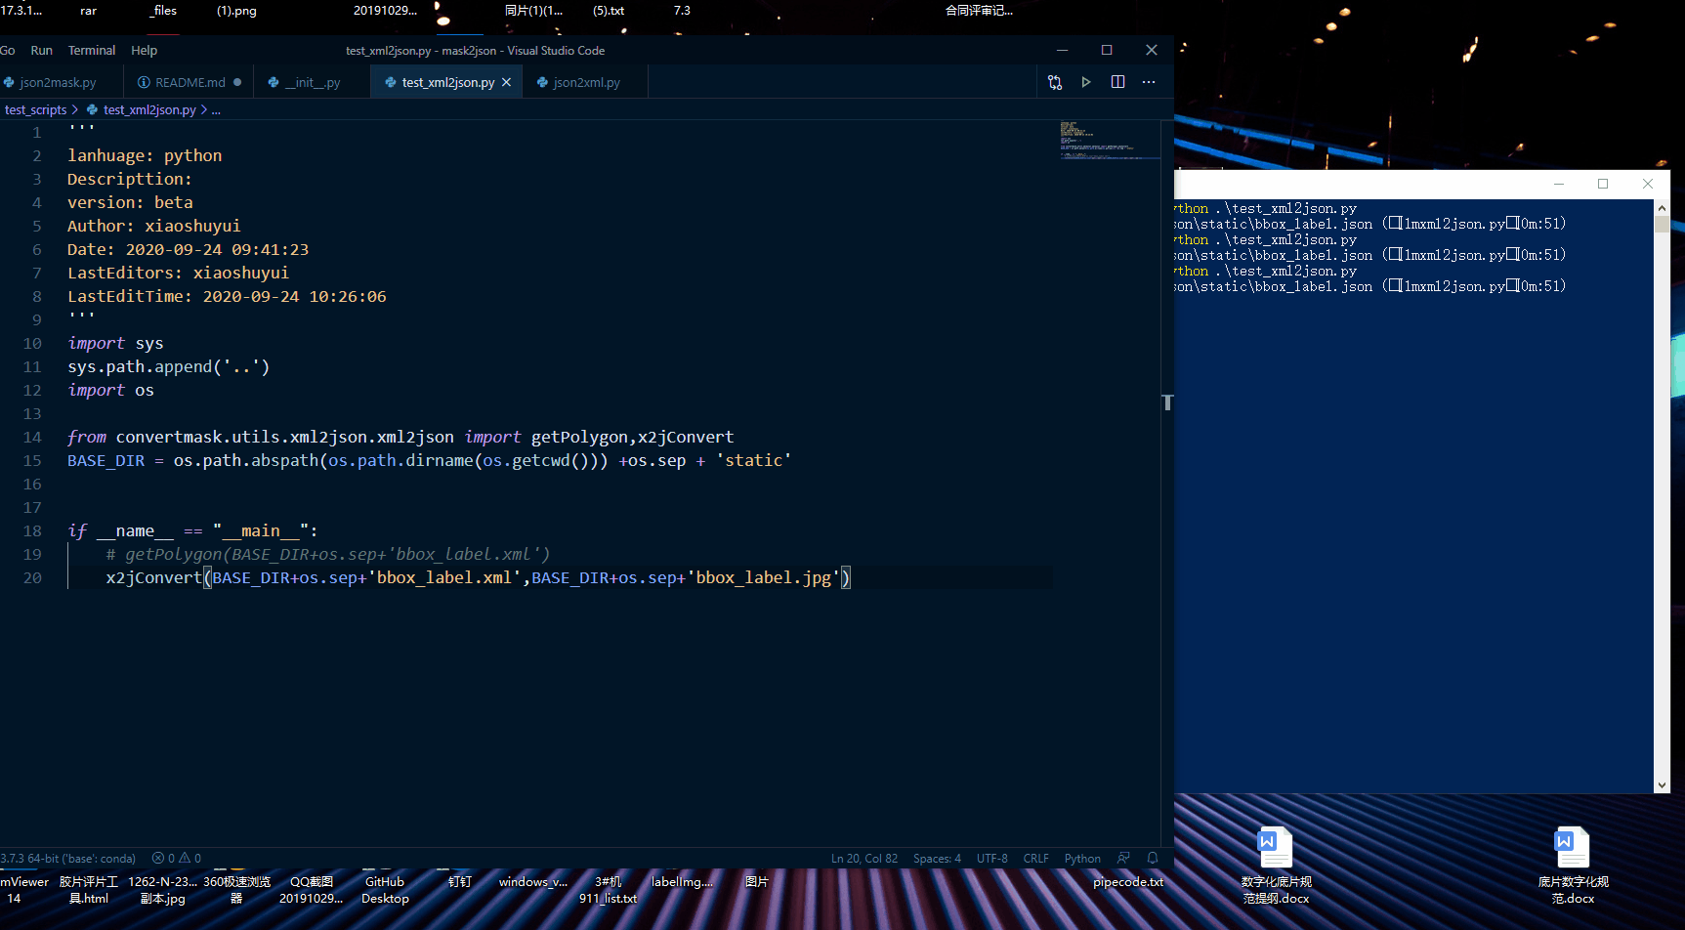This screenshot has width=1685, height=930.
Task: Run the Python file with play icon
Action: tap(1086, 82)
